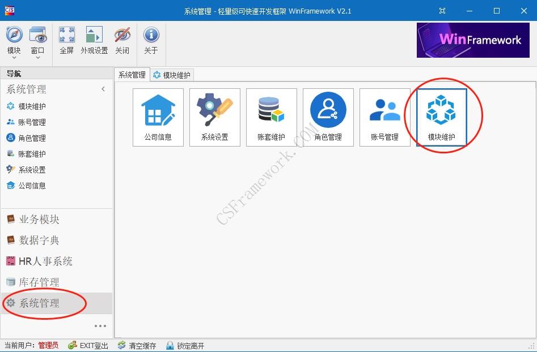Click the 关闭 toolbar icon
The width and height of the screenshot is (537, 352).
(122, 40)
